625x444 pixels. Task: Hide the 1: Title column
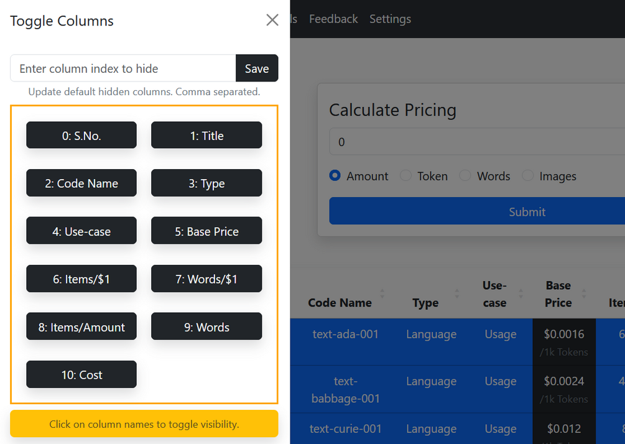tap(206, 136)
